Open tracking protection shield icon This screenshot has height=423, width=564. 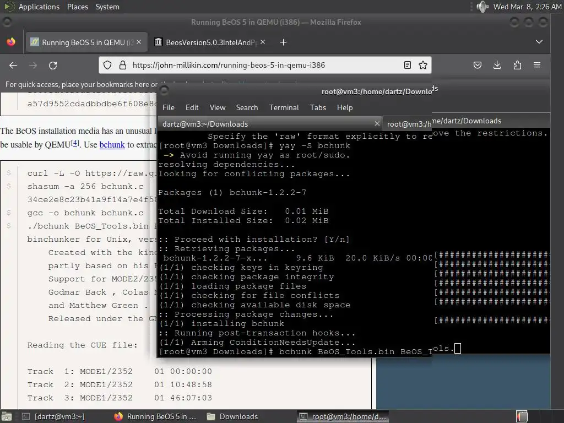click(x=107, y=65)
